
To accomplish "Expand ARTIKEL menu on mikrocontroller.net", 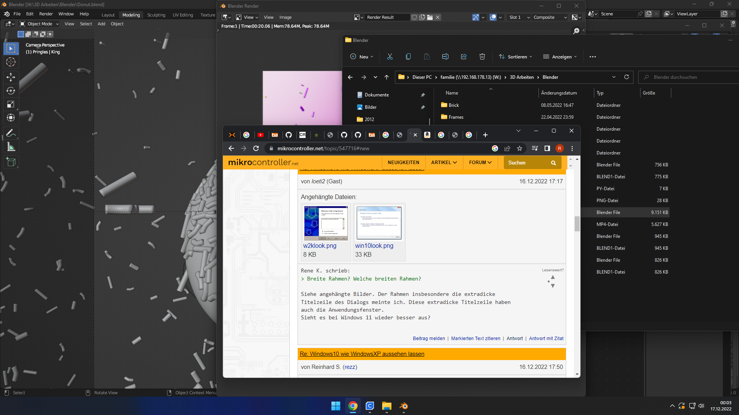I will (x=444, y=163).
